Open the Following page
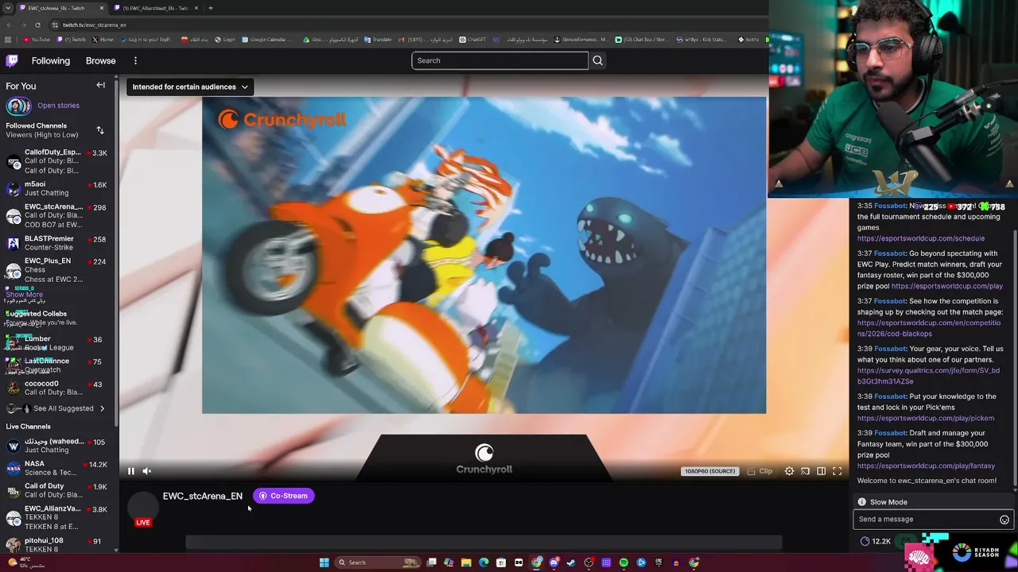The width and height of the screenshot is (1018, 572). (51, 60)
